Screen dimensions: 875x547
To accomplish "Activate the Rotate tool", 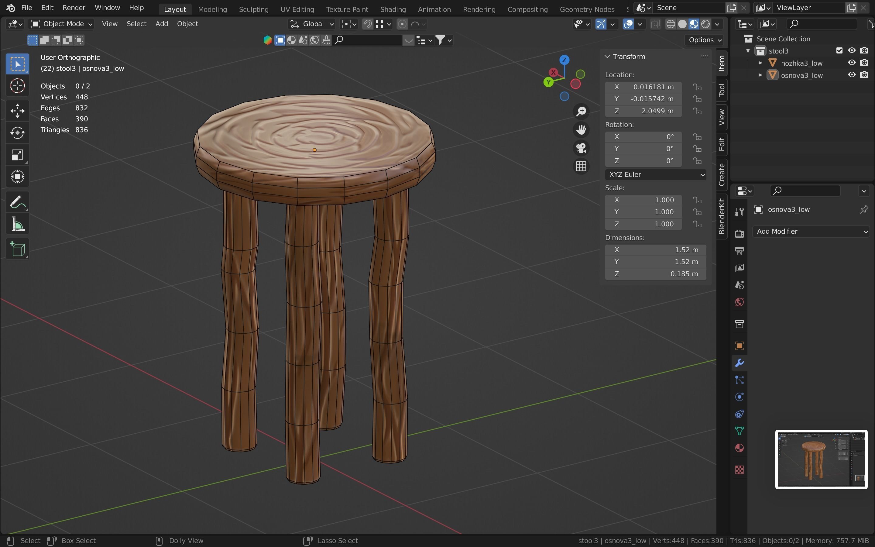I will click(17, 133).
